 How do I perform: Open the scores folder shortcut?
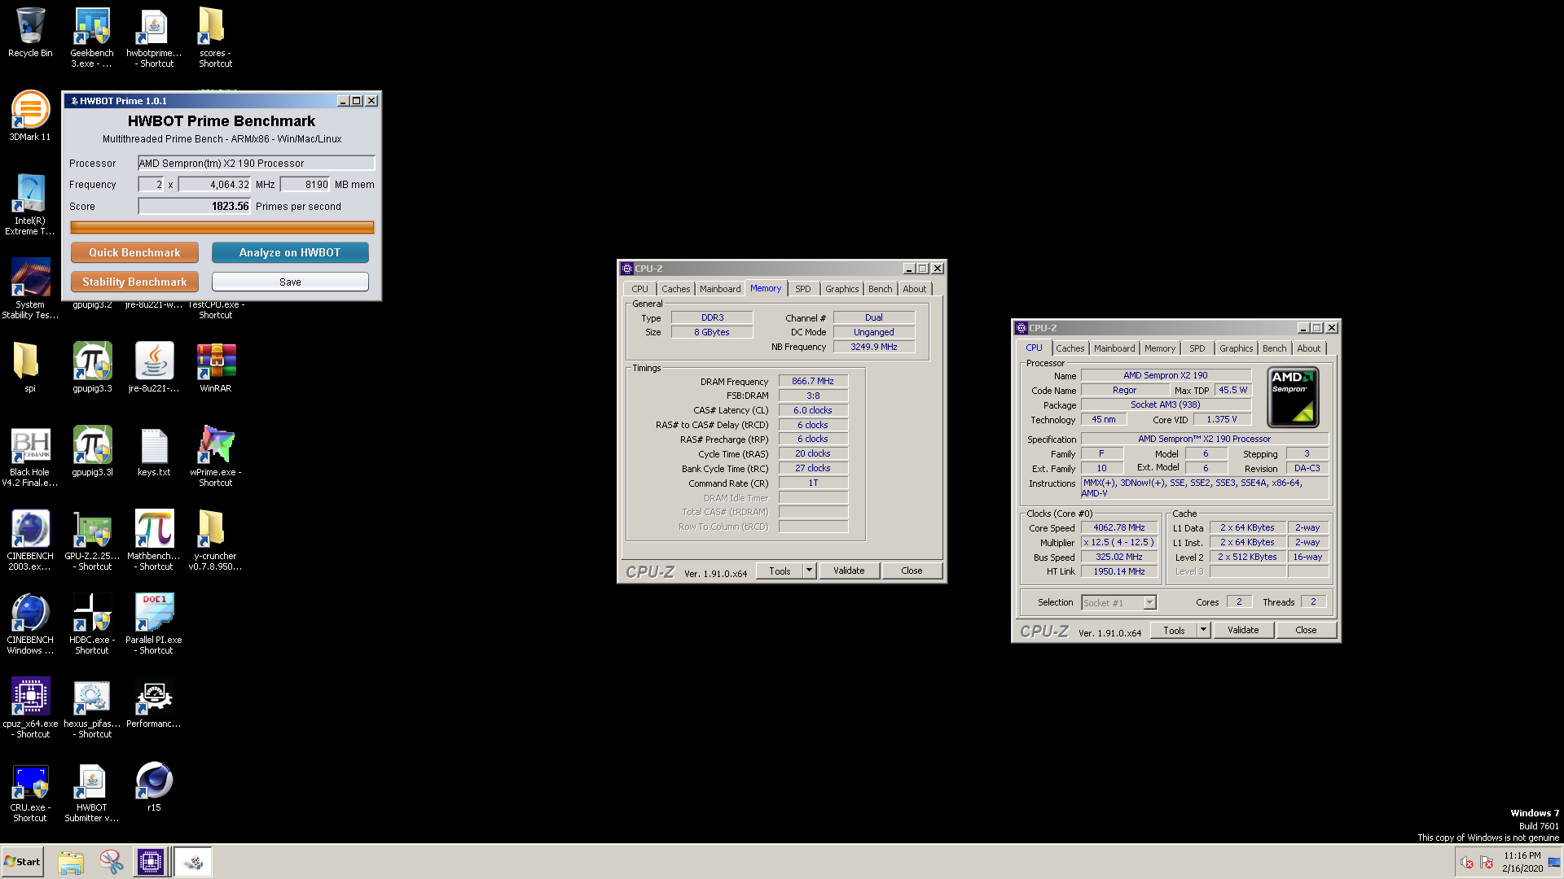pyautogui.click(x=215, y=37)
